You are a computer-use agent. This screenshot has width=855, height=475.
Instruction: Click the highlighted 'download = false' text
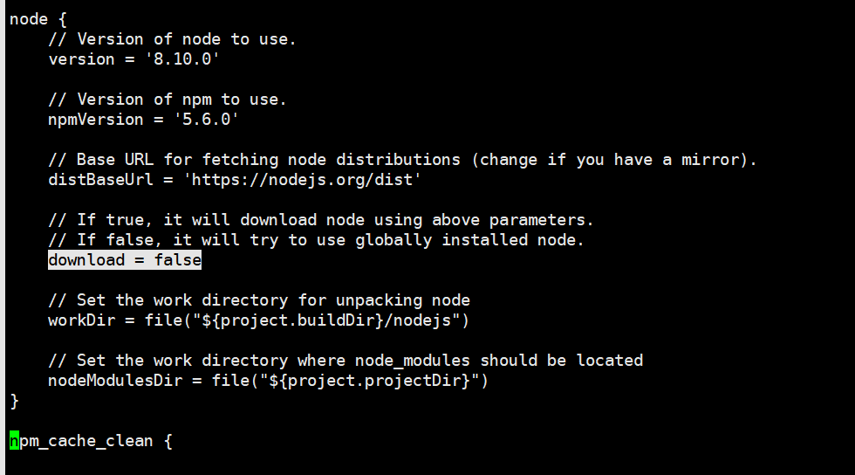pos(125,260)
